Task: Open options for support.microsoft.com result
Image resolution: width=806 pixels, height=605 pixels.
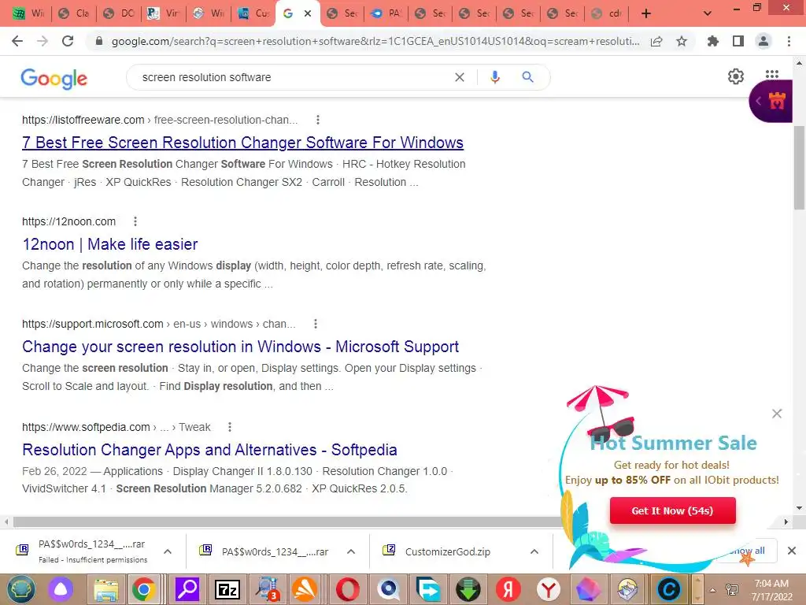Action: pyautogui.click(x=316, y=324)
